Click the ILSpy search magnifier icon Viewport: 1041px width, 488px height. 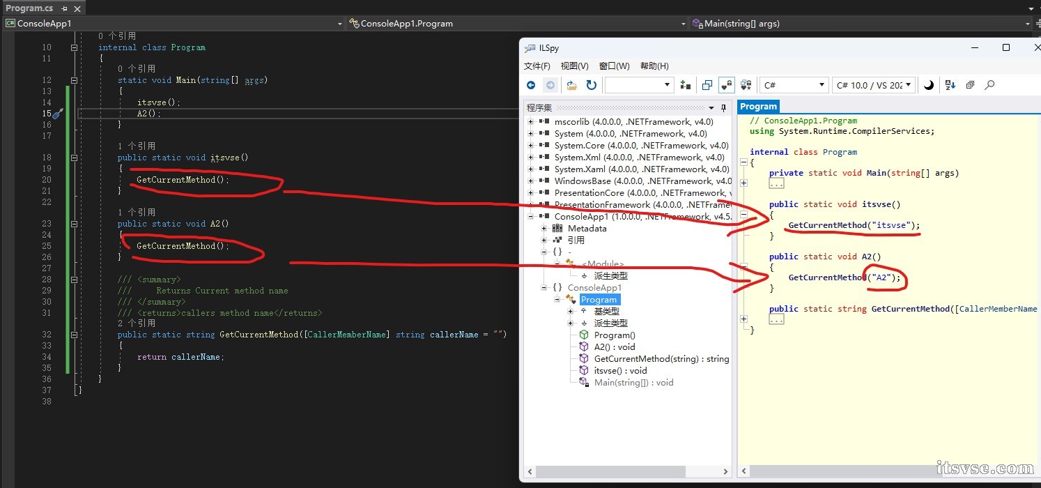click(x=989, y=85)
